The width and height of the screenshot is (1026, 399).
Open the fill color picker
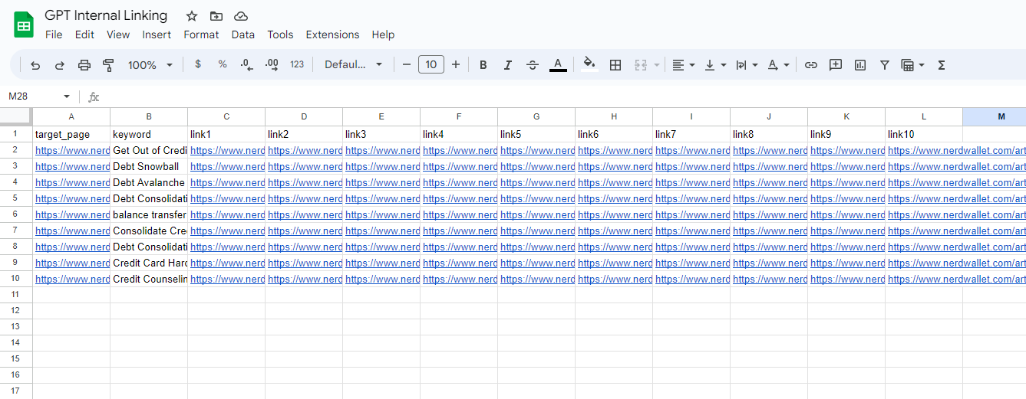point(589,65)
